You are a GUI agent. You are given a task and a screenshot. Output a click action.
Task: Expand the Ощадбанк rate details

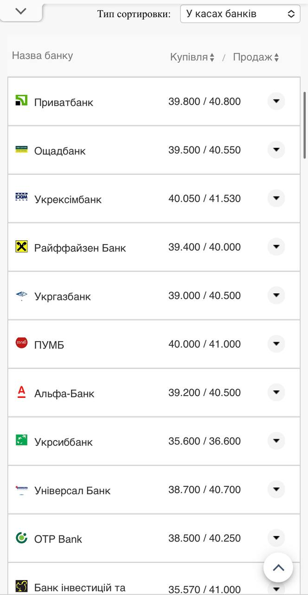point(276,150)
